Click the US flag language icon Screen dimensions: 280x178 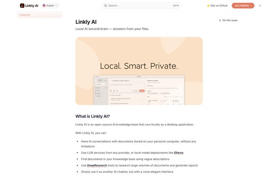tap(44, 6)
